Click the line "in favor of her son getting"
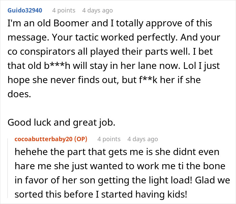Image resolution: width=236 pixels, height=204 pixels. [122, 180]
